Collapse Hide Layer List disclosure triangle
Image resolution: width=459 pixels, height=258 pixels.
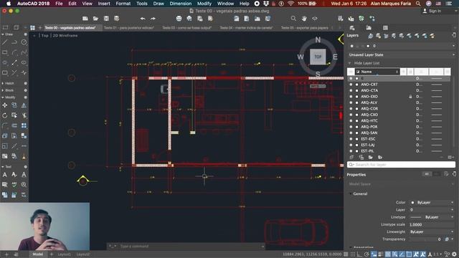pos(349,63)
